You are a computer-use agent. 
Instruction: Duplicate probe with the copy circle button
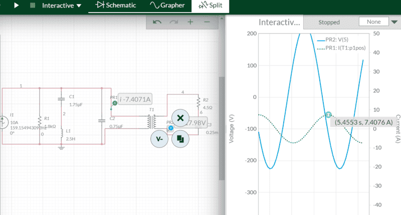point(180,139)
